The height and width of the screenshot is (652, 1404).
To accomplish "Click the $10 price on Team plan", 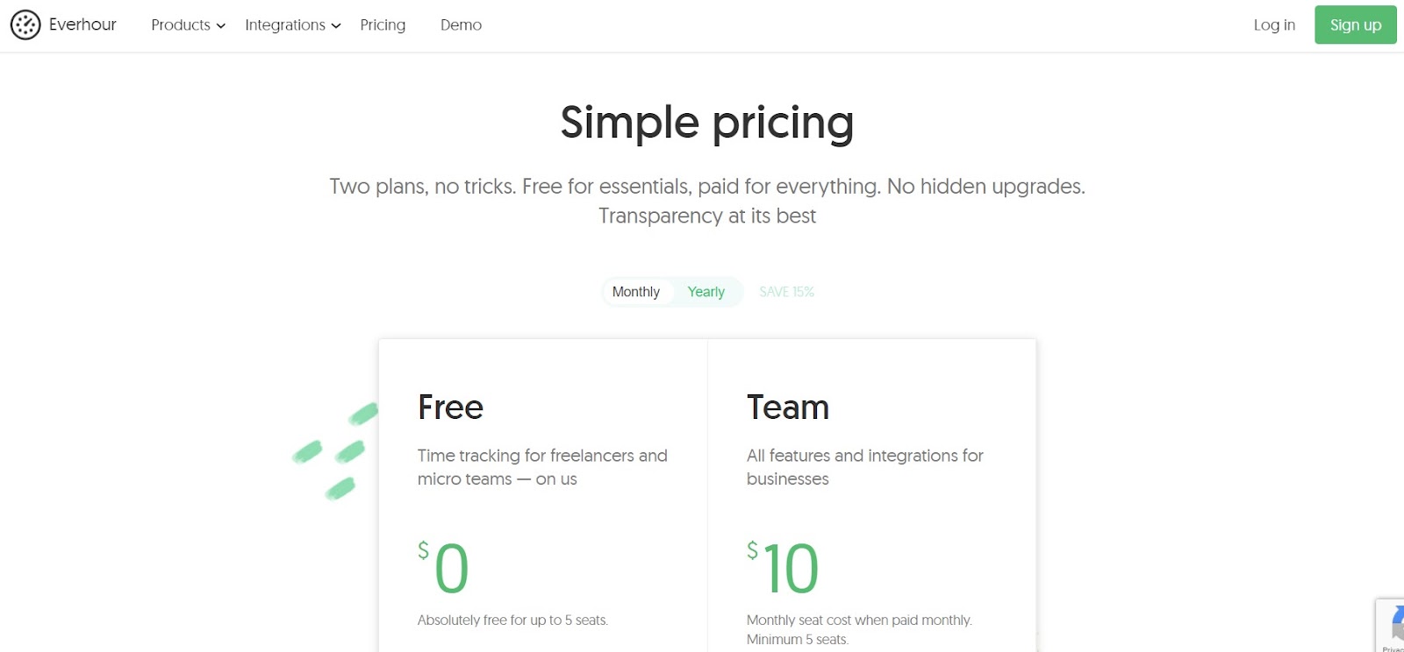I will pos(784,569).
